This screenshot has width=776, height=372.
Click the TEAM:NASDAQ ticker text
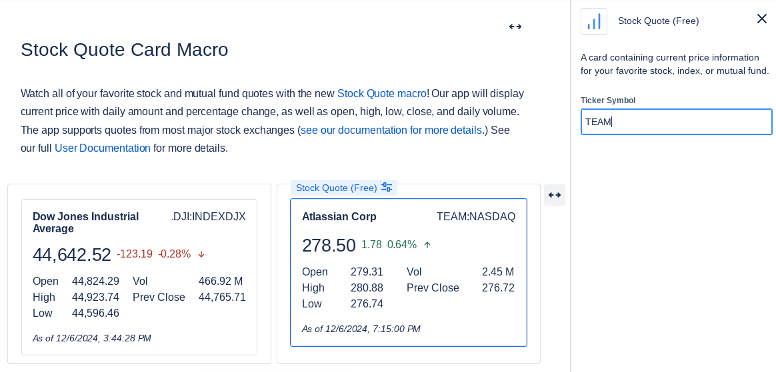(x=476, y=216)
